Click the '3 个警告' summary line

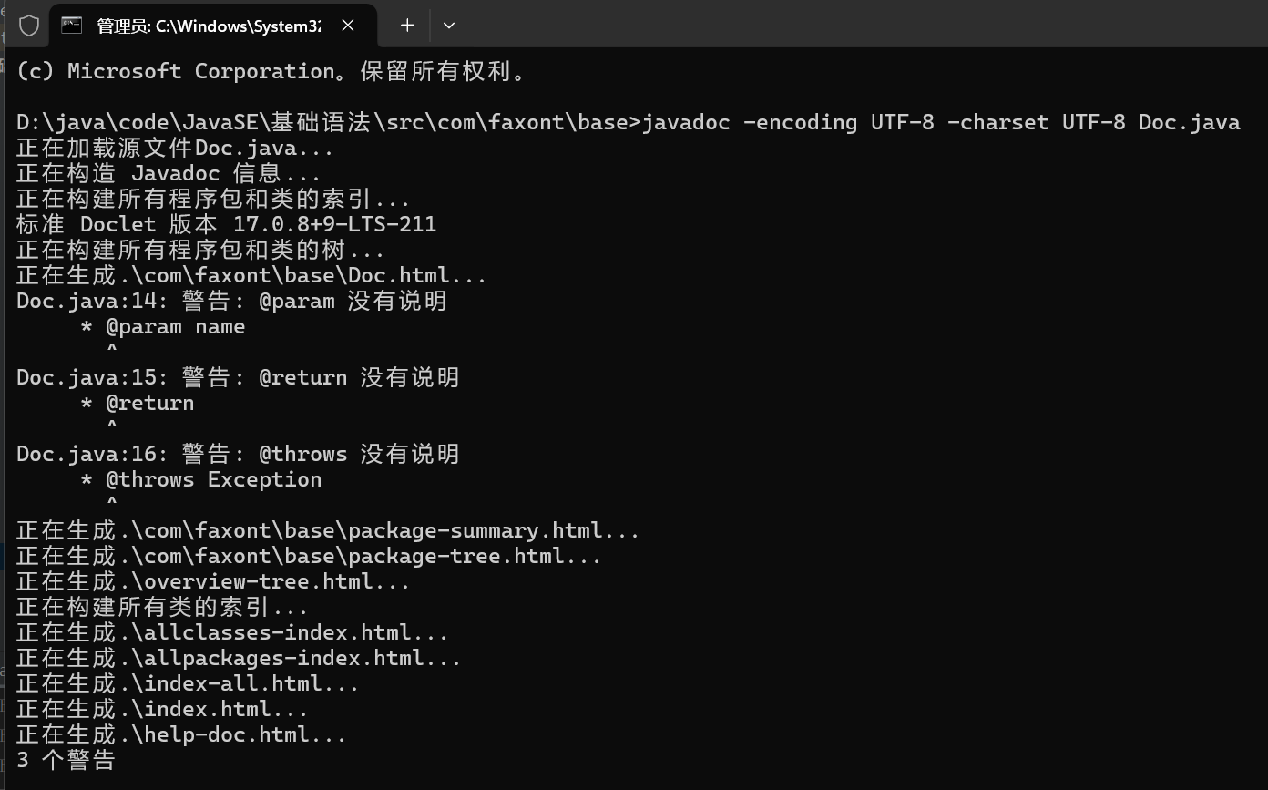tap(66, 760)
